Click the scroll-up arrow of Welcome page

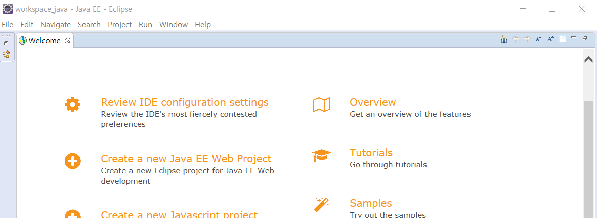tap(588, 59)
